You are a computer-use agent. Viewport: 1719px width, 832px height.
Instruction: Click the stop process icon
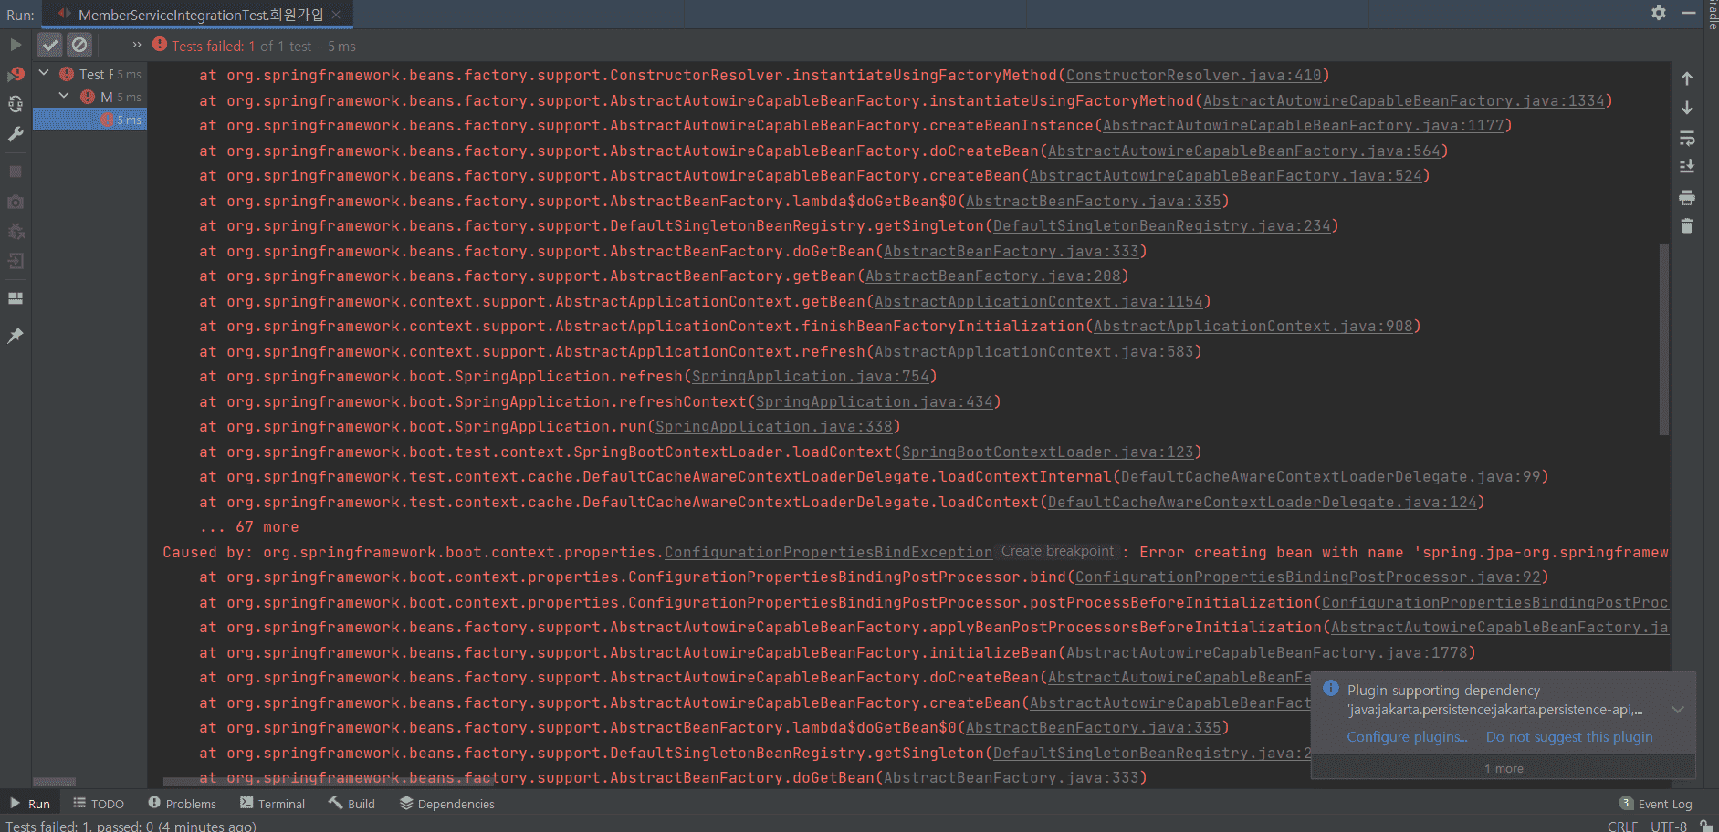click(x=16, y=172)
